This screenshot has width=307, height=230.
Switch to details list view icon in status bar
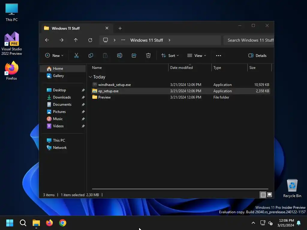click(x=263, y=195)
